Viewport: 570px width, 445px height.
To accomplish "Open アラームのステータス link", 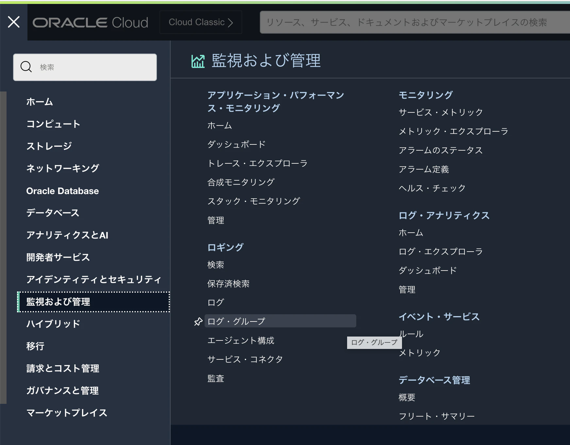I will [441, 150].
